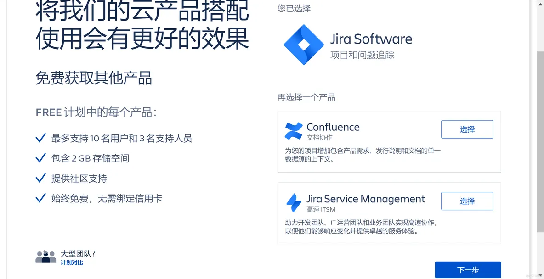Click the Jira Software title text
Viewport: 544px width, 279px height.
tap(371, 39)
